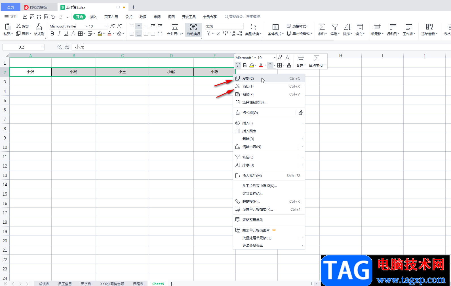Toggle horizontal center alignment in ribbon
Image resolution: width=451 pixels, height=286 pixels.
(x=139, y=33)
